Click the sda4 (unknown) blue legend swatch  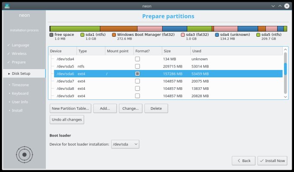217,35
